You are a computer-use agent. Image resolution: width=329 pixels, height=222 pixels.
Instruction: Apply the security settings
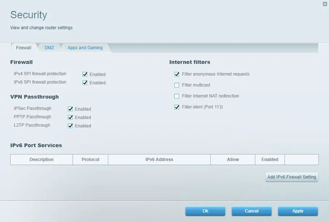pyautogui.click(x=298, y=211)
